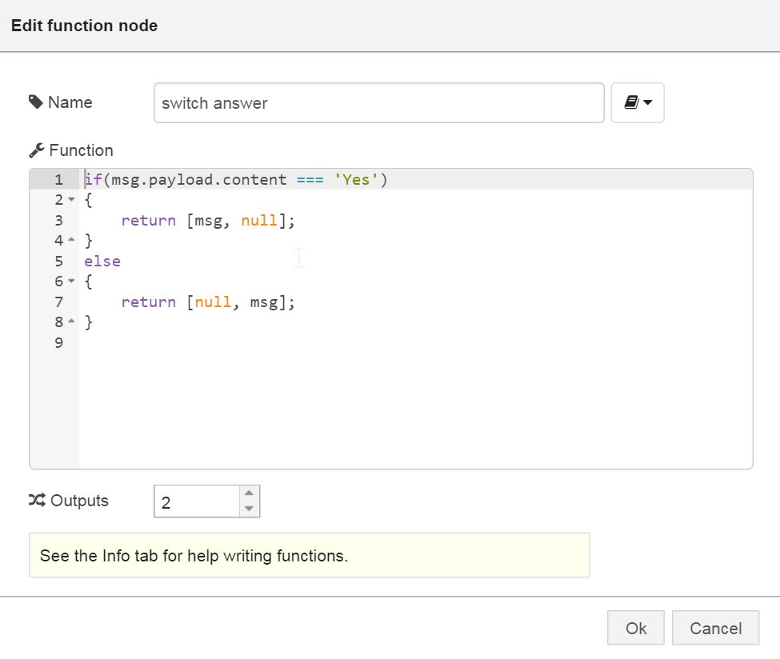Place cursor on 'Yes' string in line 1
780x659 pixels.
356,179
